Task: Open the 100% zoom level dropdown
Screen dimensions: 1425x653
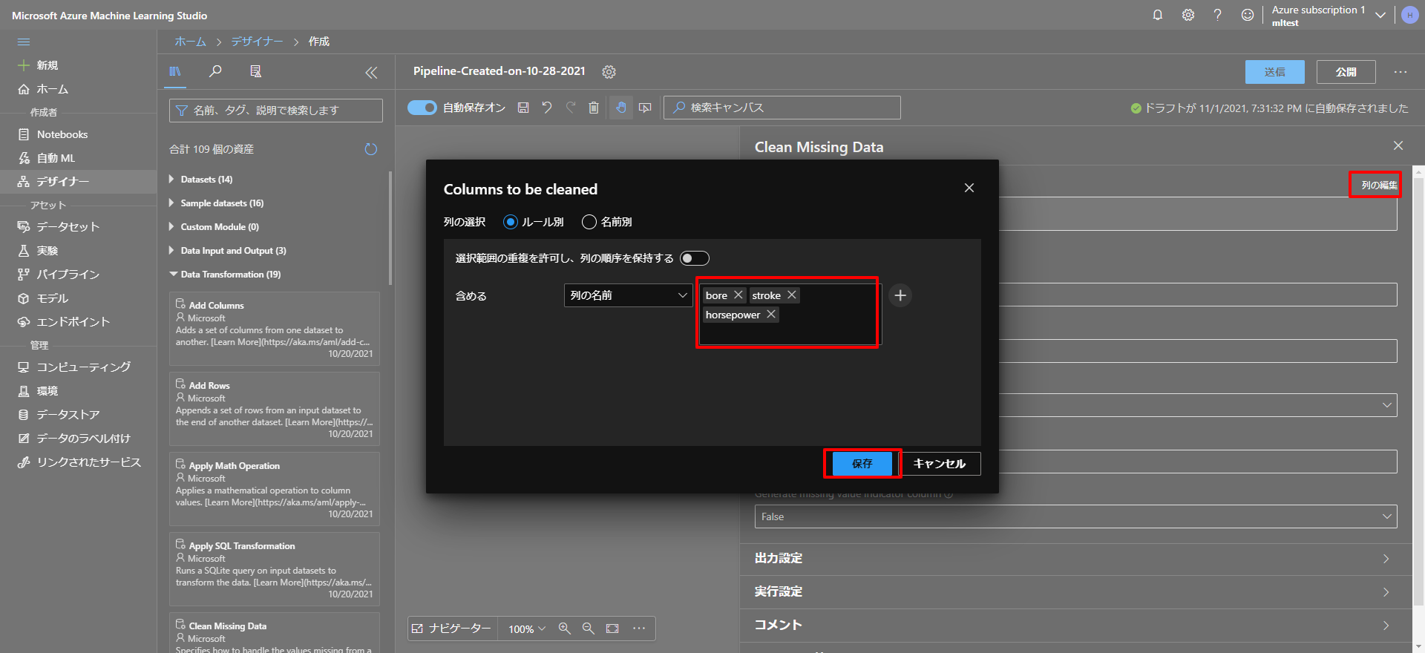Action: click(x=526, y=629)
